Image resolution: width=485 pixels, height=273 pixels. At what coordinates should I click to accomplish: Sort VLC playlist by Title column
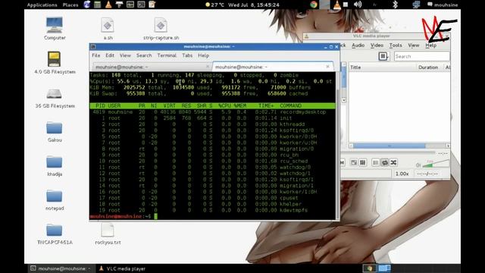pos(382,67)
